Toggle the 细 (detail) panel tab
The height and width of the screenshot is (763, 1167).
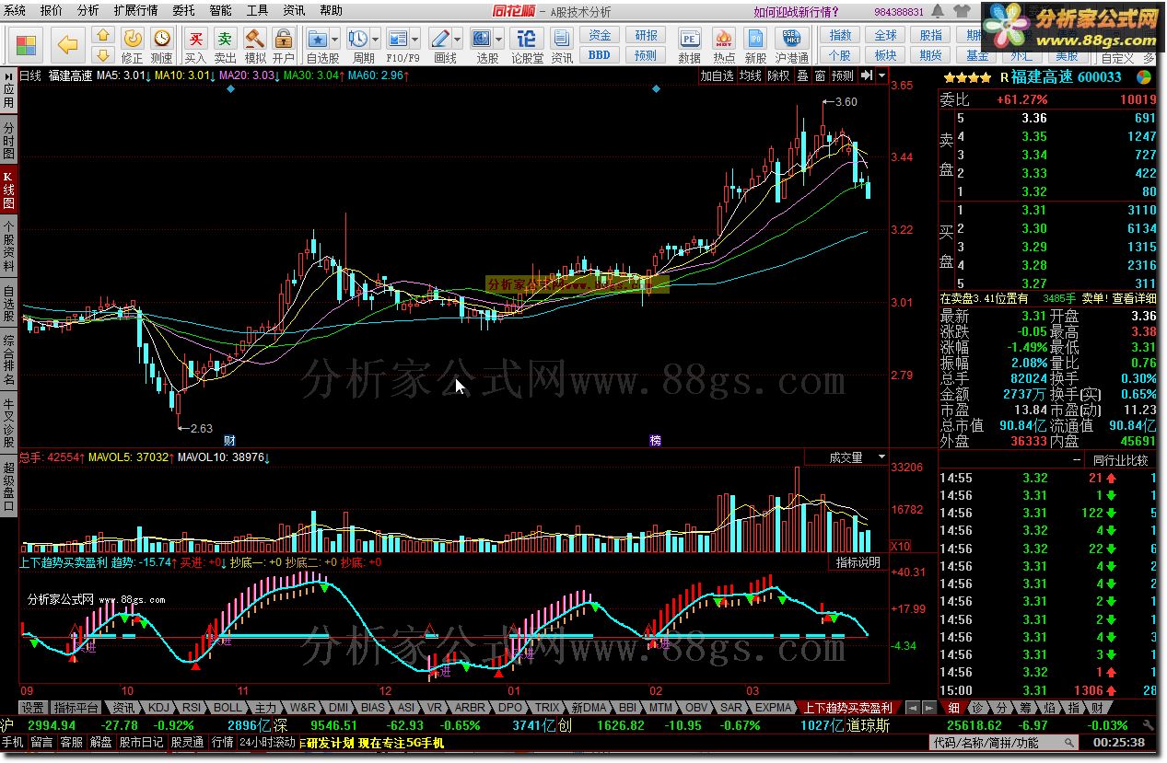tap(953, 707)
